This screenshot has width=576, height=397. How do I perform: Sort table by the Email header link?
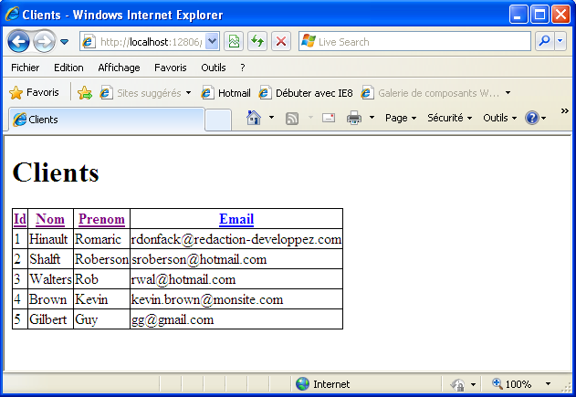(236, 219)
